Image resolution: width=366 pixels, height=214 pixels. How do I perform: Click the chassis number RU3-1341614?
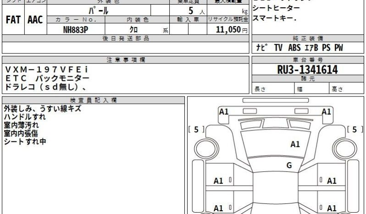[307, 70]
